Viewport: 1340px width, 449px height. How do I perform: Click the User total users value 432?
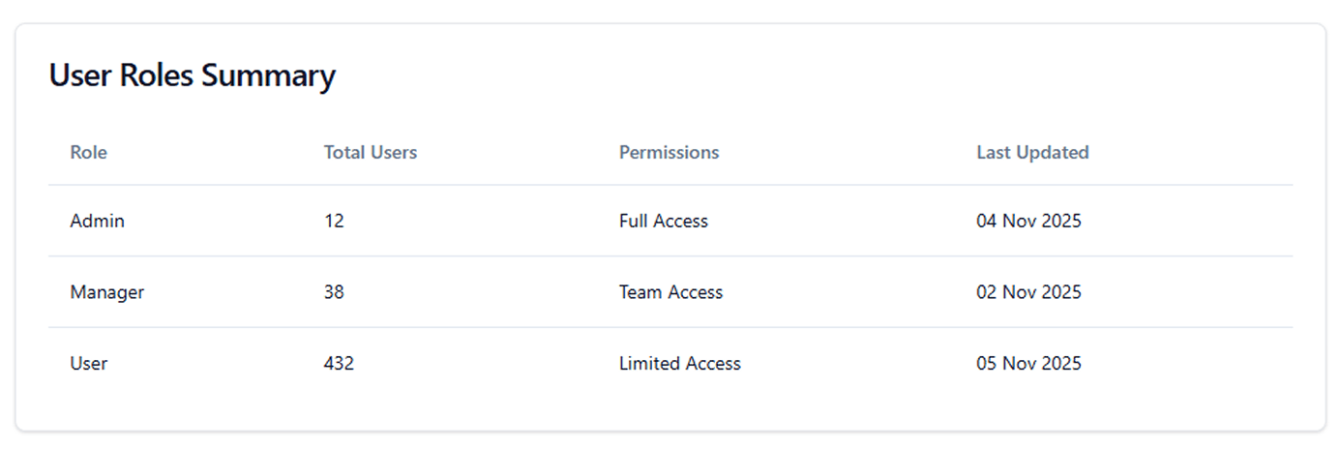pyautogui.click(x=339, y=364)
